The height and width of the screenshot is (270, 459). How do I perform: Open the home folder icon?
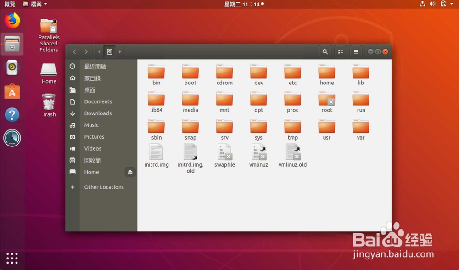point(327,72)
